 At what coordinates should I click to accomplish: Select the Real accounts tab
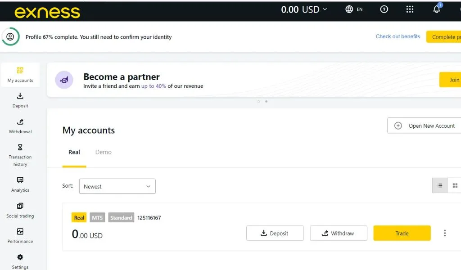pyautogui.click(x=74, y=152)
